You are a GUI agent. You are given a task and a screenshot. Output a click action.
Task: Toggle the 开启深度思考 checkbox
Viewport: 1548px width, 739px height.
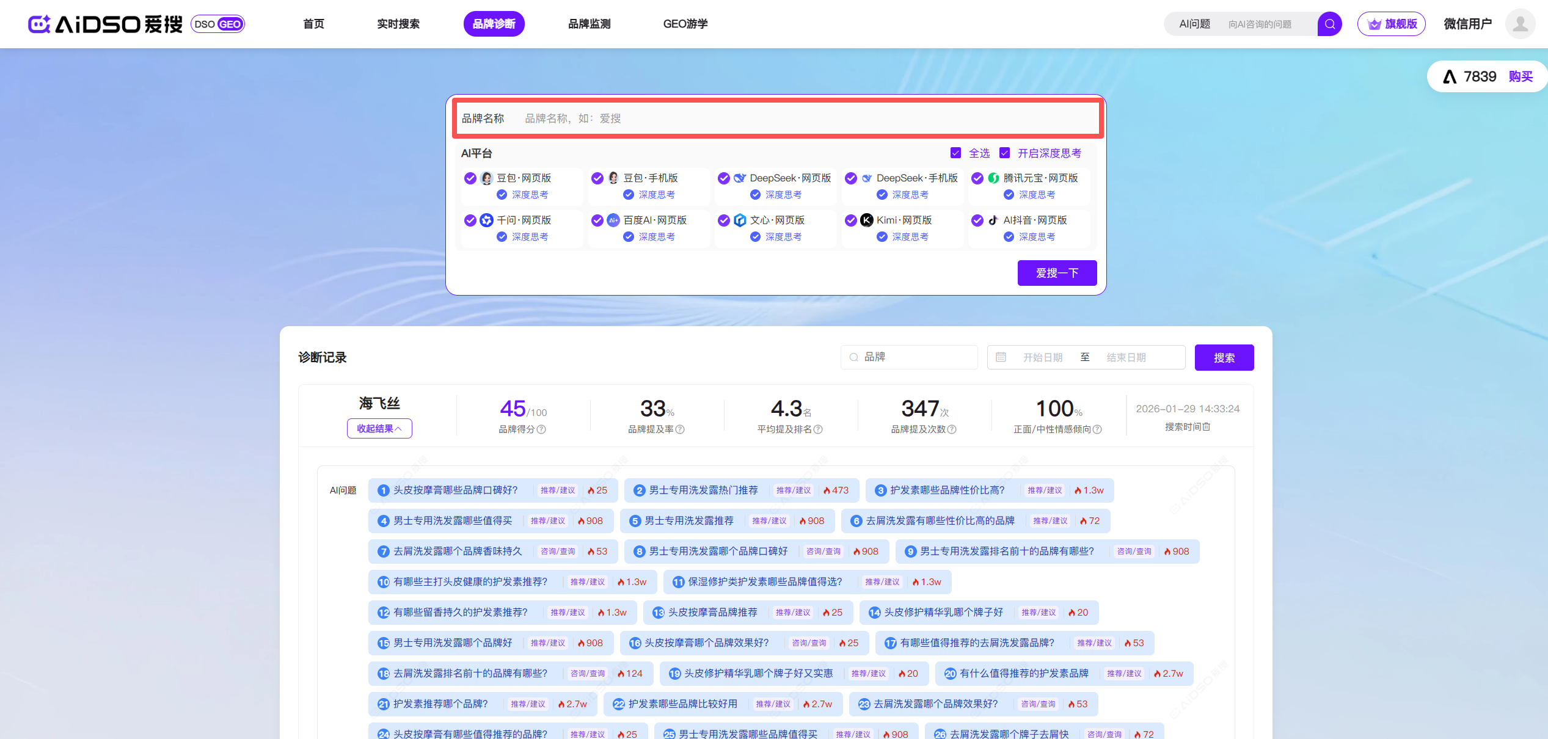tap(1005, 153)
